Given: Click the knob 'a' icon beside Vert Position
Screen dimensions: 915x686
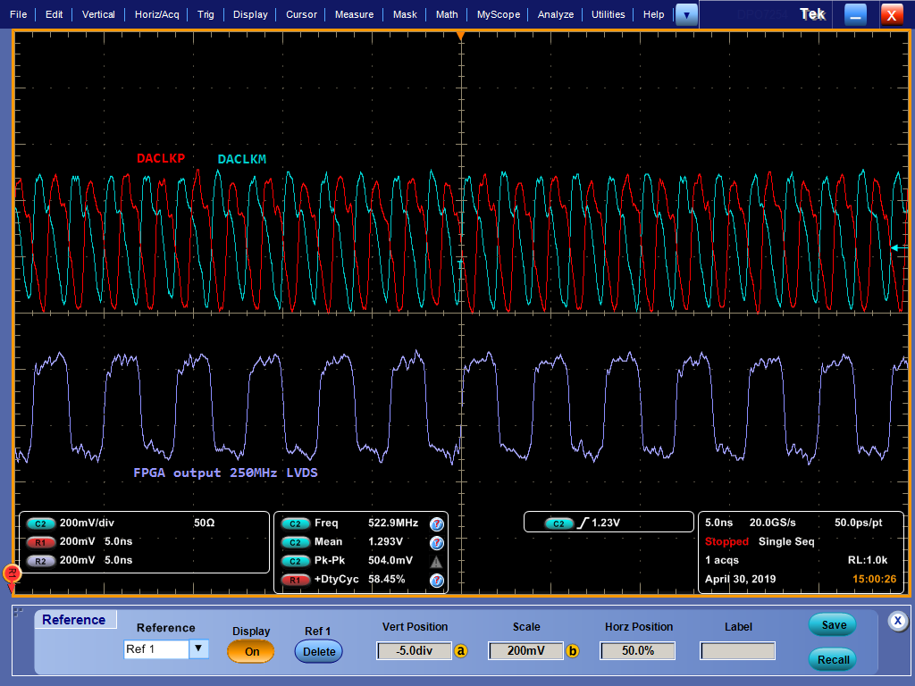Looking at the screenshot, I should (x=461, y=650).
